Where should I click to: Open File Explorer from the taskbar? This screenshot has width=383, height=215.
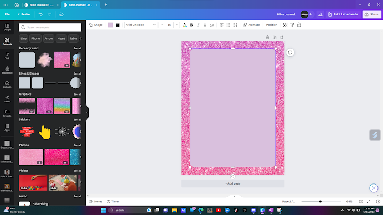(174, 210)
